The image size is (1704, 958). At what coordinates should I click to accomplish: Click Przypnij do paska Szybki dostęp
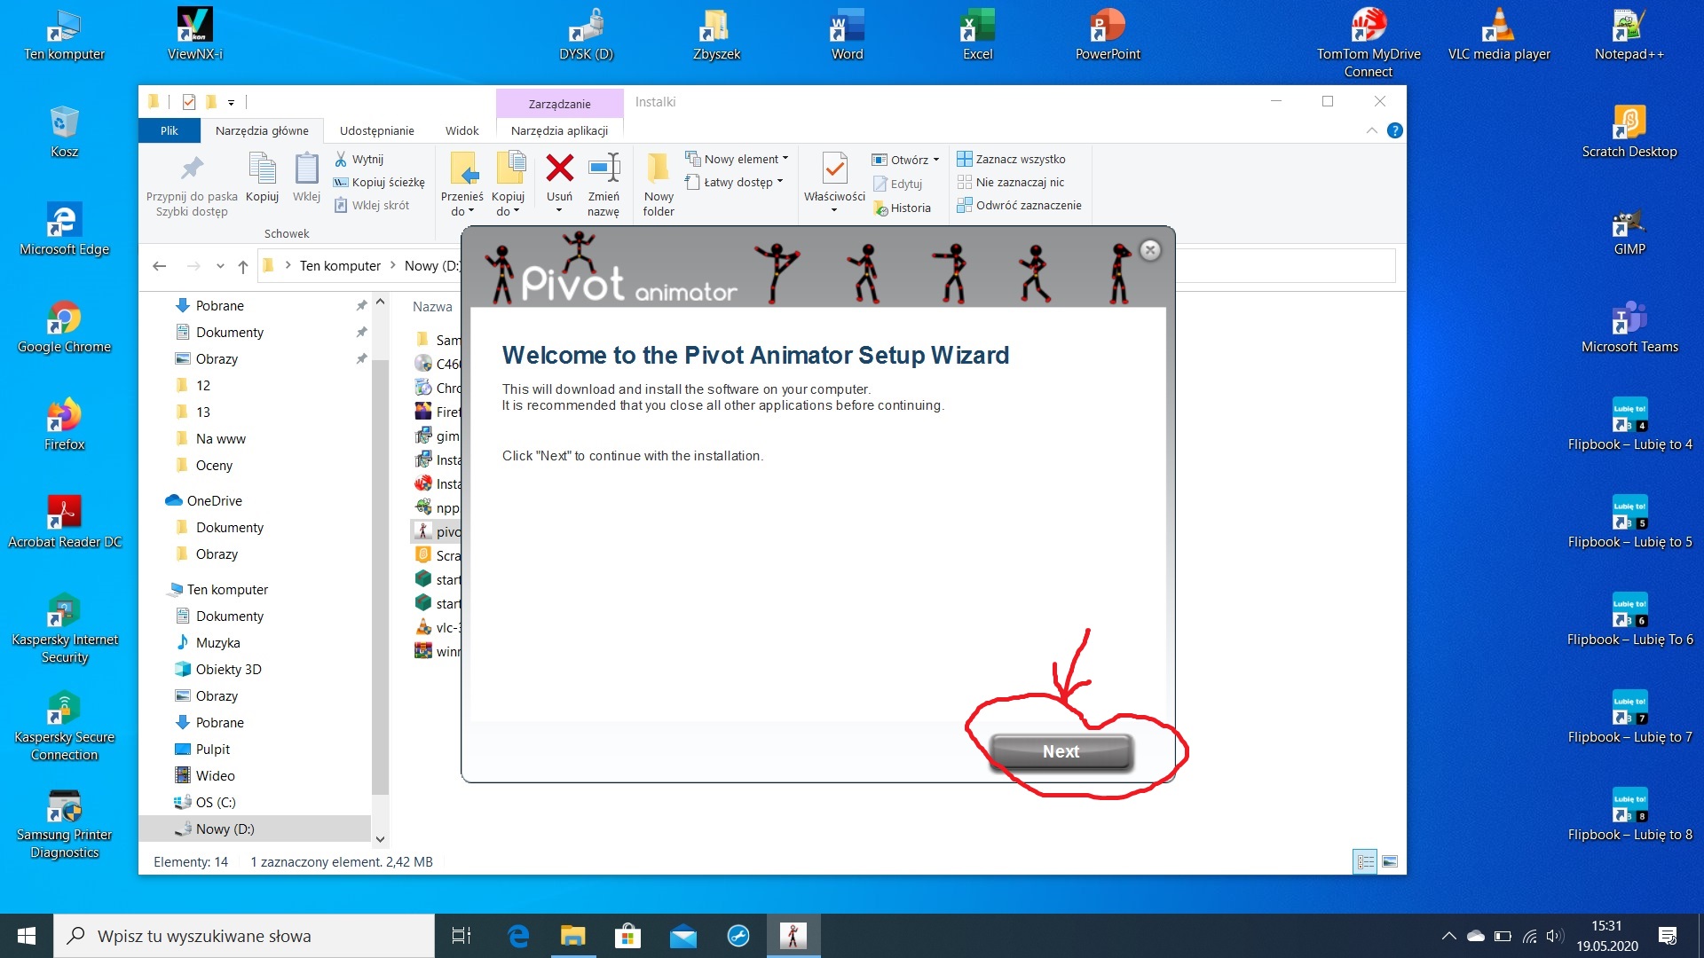[192, 185]
